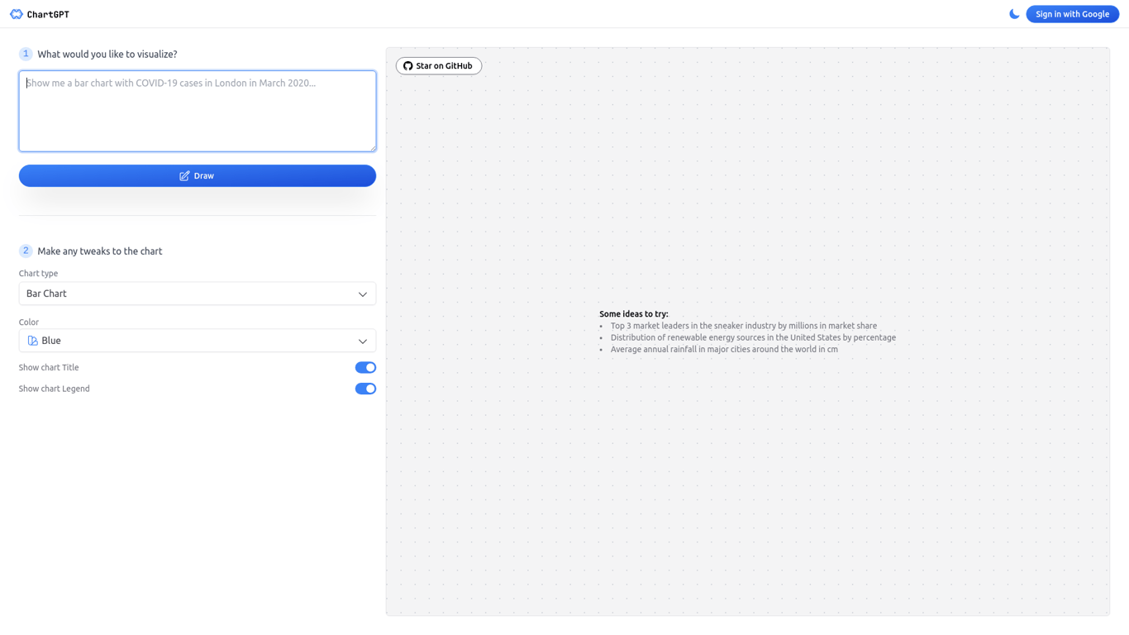Click the annual rainfall example idea
This screenshot has height=635, width=1129.
click(x=723, y=349)
